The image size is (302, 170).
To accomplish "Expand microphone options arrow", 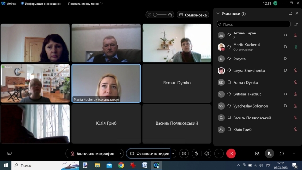I will pos(120,153).
